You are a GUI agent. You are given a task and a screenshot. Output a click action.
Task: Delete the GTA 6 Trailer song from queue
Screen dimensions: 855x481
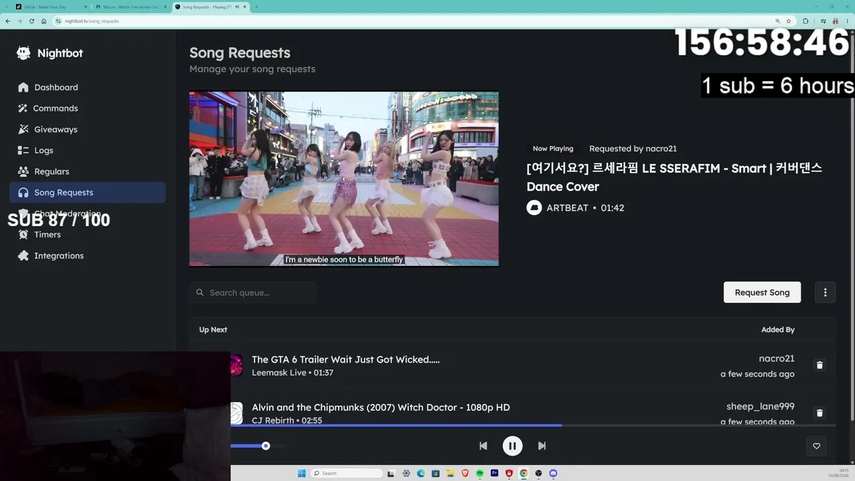click(x=820, y=365)
